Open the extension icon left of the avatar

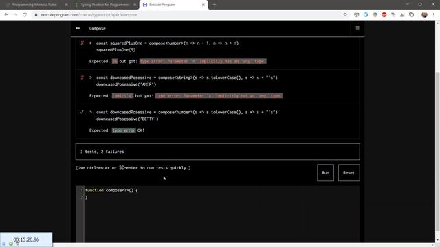coord(412,15)
